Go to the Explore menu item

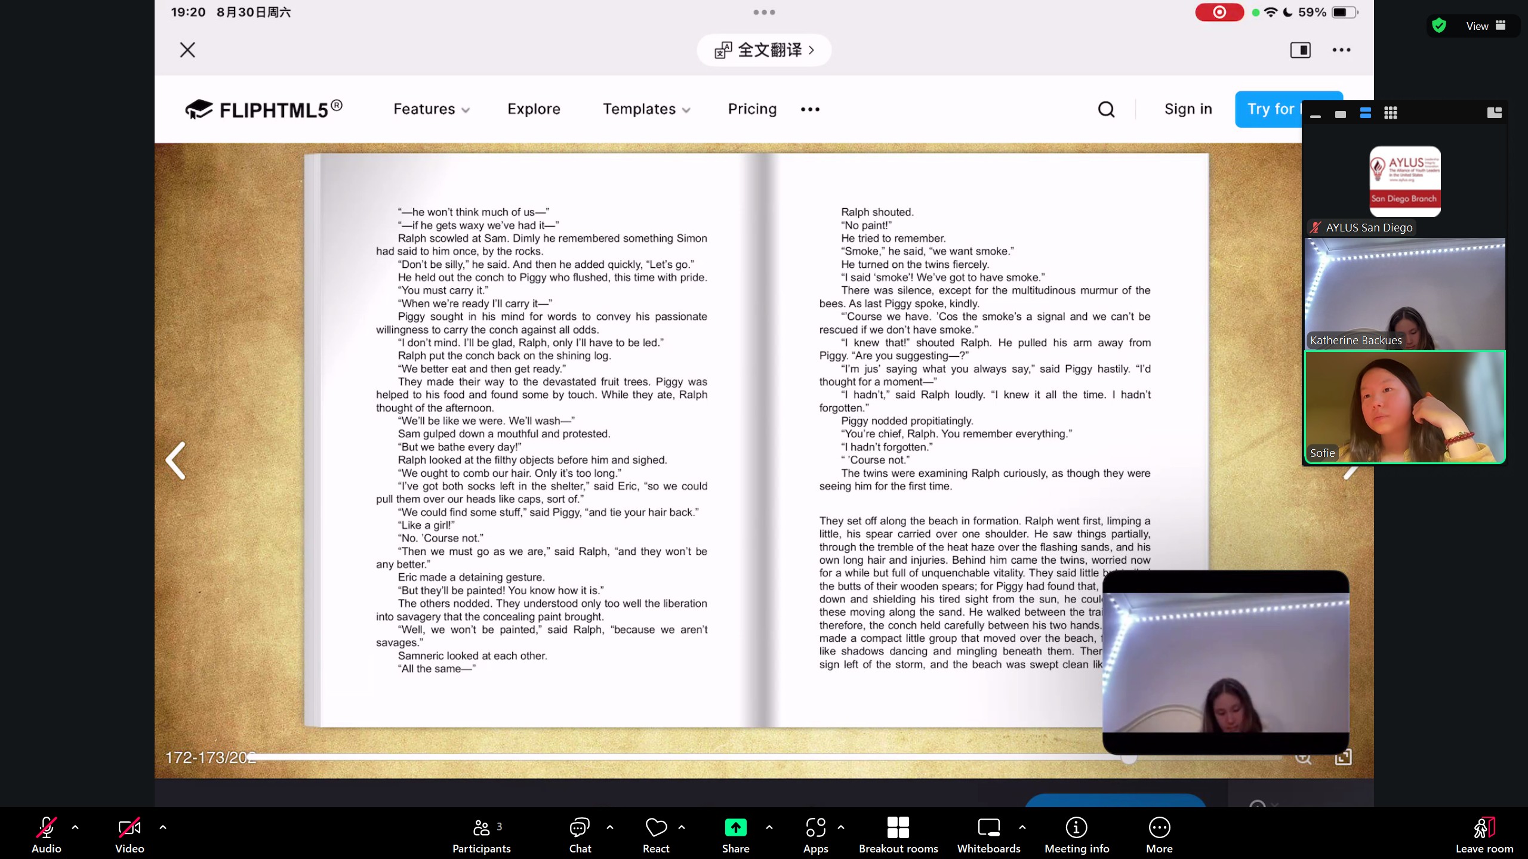534,109
